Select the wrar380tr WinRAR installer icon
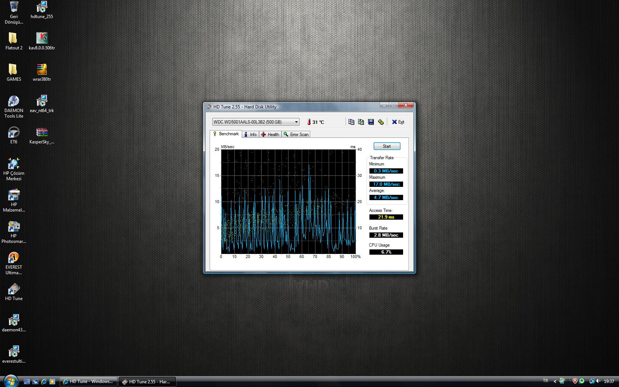 pyautogui.click(x=42, y=73)
